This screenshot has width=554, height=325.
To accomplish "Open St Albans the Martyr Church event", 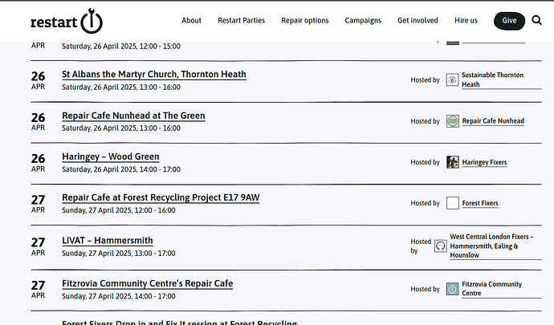I will 154,75.
